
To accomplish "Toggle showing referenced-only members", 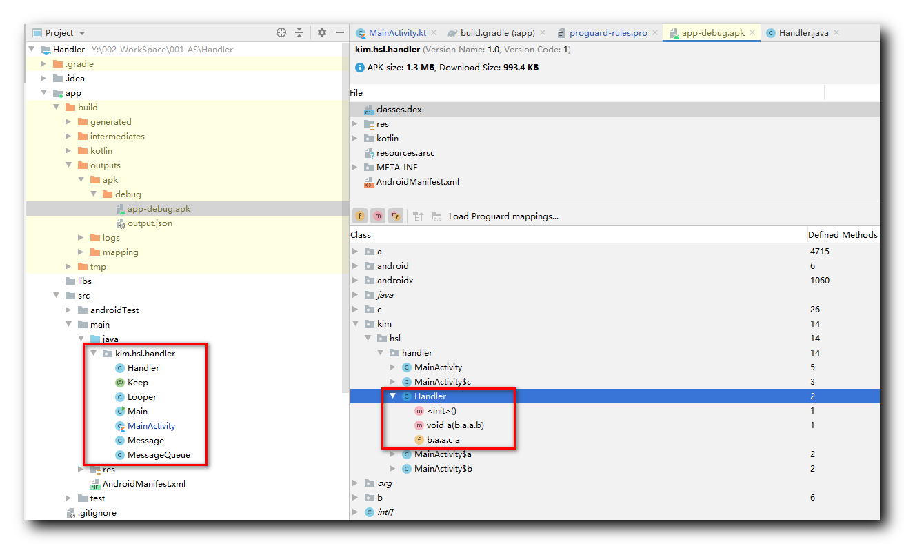I will point(396,216).
